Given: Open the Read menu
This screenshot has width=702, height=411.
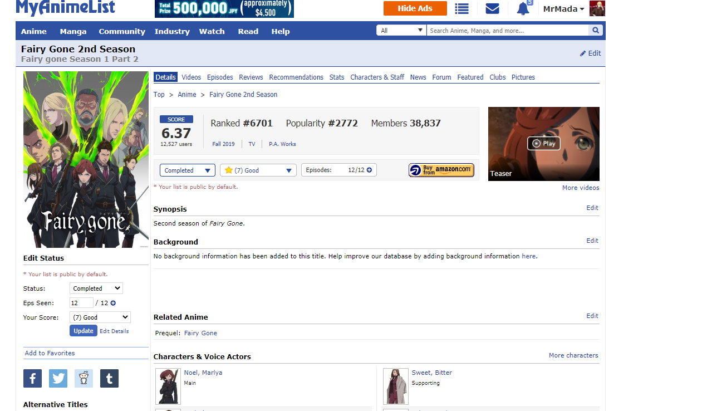Looking at the screenshot, I should coord(248,31).
